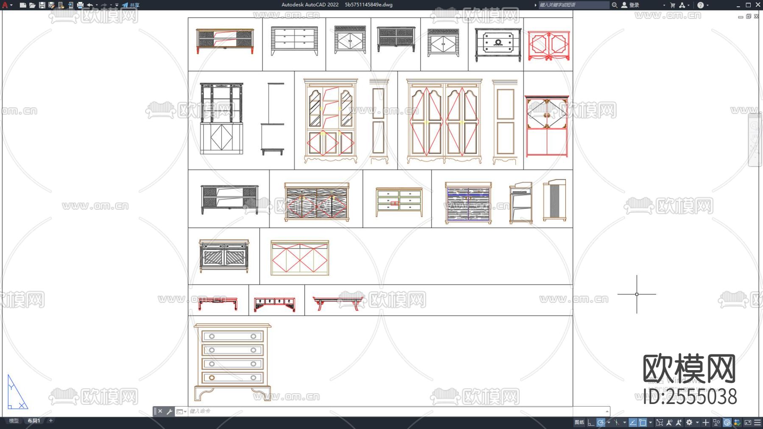Expand the sign-in account dropdown arrow
This screenshot has height=429, width=763.
(664, 5)
